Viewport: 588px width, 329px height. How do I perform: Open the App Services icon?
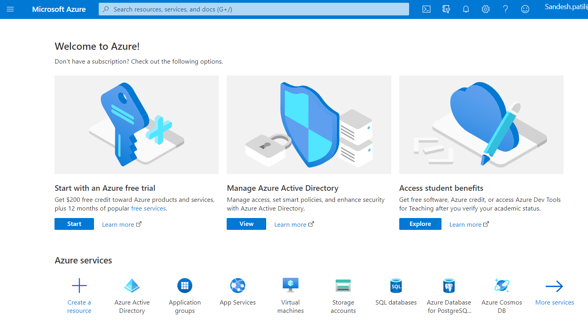[238, 286]
